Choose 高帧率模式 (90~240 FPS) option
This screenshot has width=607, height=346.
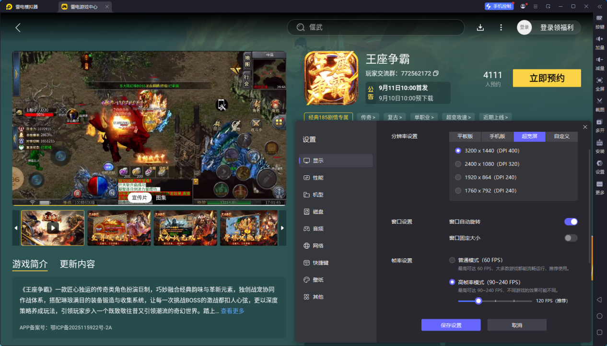[x=485, y=282]
